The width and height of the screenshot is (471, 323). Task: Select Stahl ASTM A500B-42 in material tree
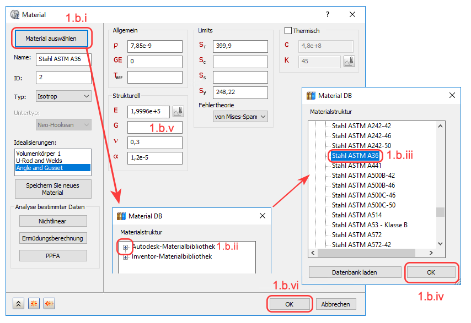[363, 176]
